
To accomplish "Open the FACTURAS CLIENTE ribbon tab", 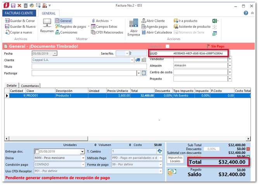I will coord(19,13).
